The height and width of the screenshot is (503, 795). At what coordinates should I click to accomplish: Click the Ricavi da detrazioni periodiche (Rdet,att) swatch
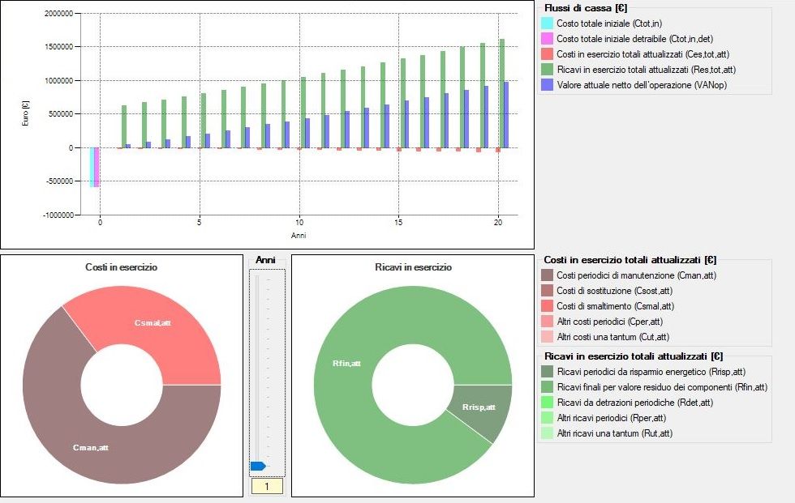tap(547, 403)
